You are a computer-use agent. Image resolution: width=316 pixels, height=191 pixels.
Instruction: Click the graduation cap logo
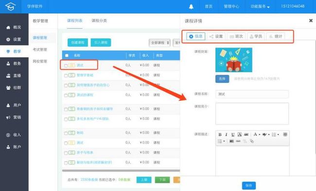pos(10,6)
